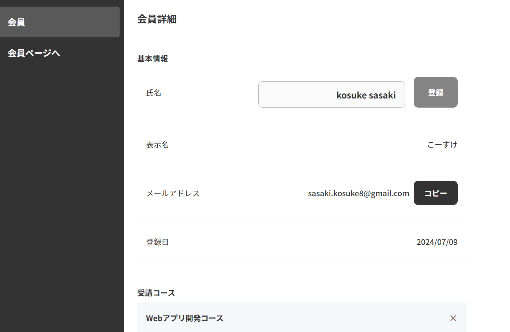The height and width of the screenshot is (332, 510).
Task: Click the sasaki.kosuke8@gmail.com email text
Action: pos(358,193)
